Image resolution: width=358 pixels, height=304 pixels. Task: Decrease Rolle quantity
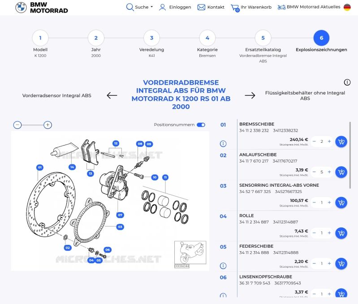[x=314, y=233]
